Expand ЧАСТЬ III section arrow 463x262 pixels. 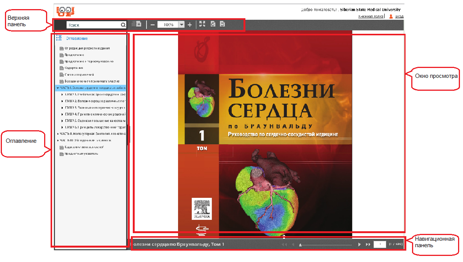[x=57, y=140]
